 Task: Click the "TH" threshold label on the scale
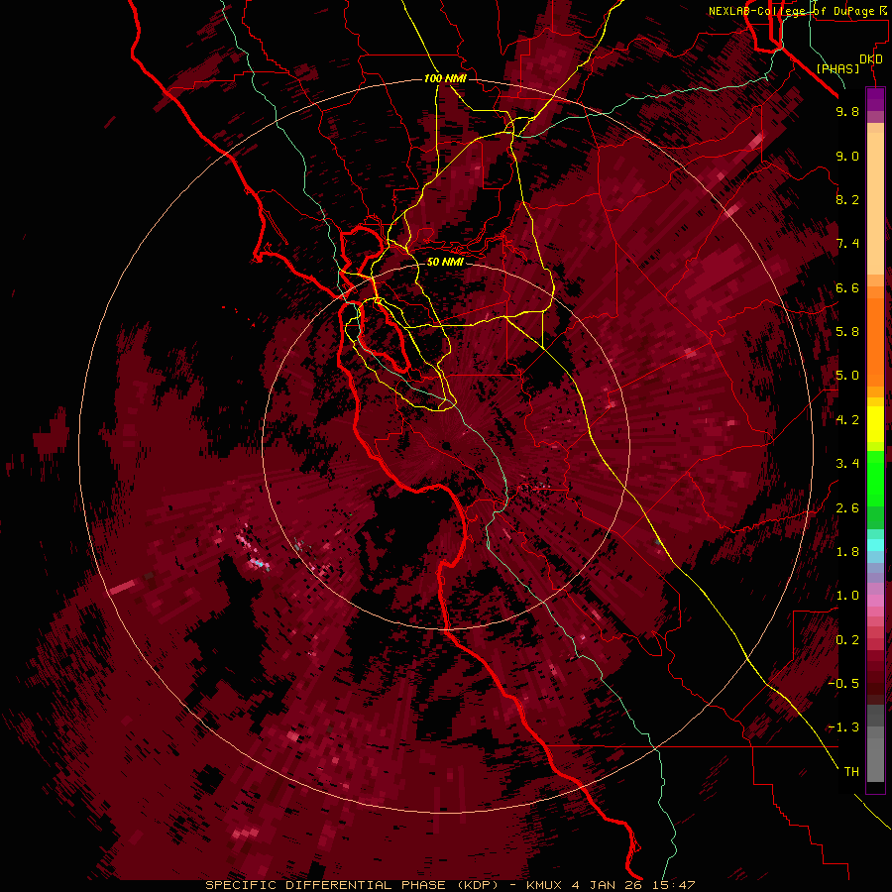851,772
